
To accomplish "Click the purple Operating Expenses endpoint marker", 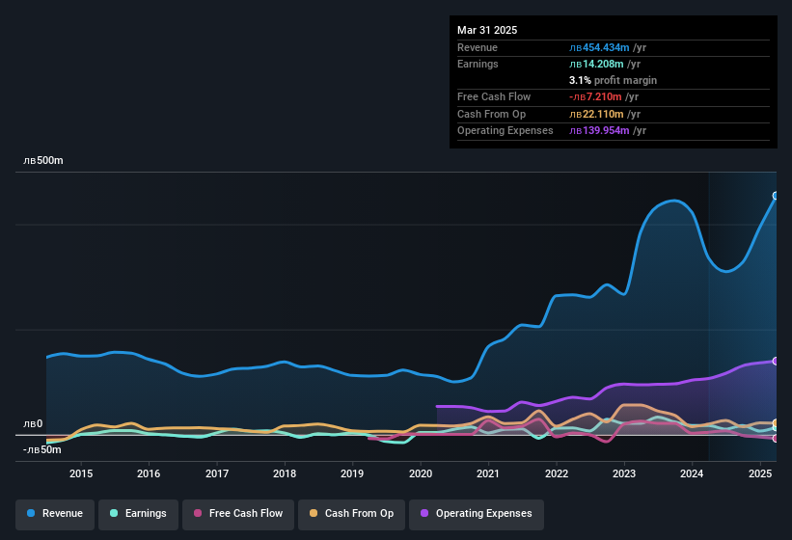I will [x=776, y=361].
